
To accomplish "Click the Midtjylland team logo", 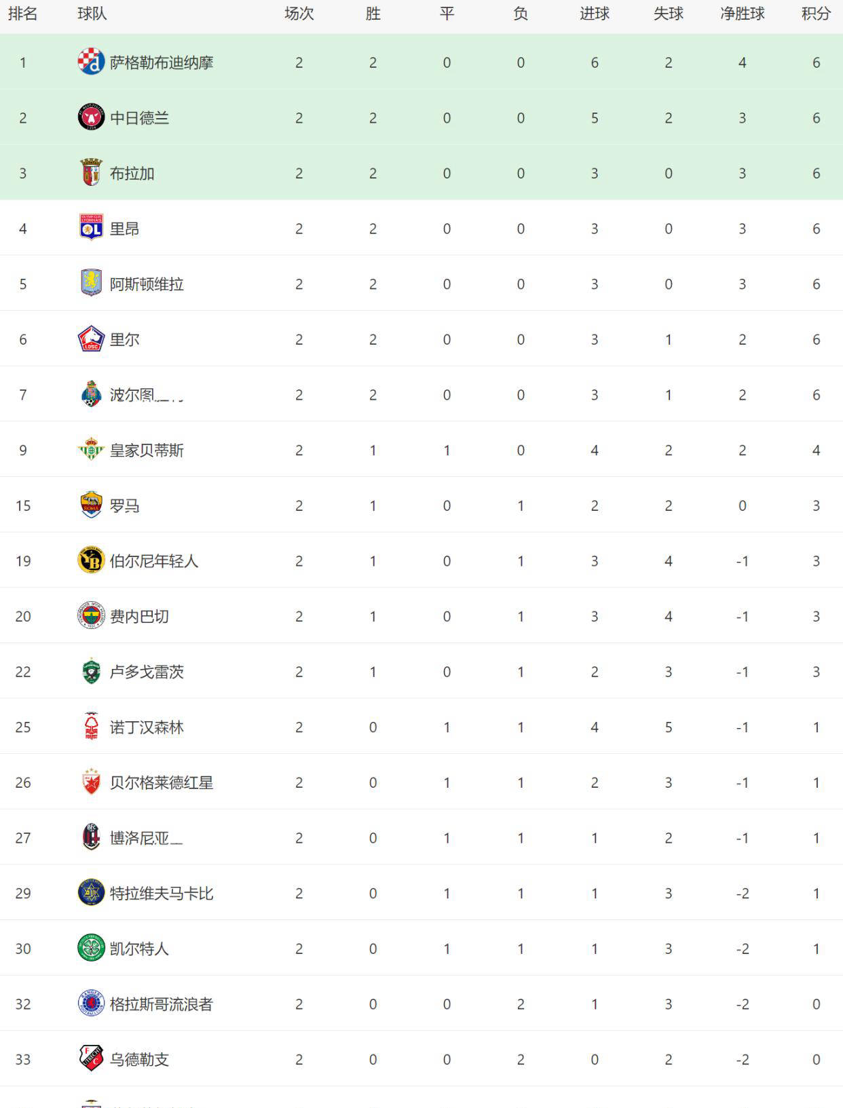I will pos(91,117).
